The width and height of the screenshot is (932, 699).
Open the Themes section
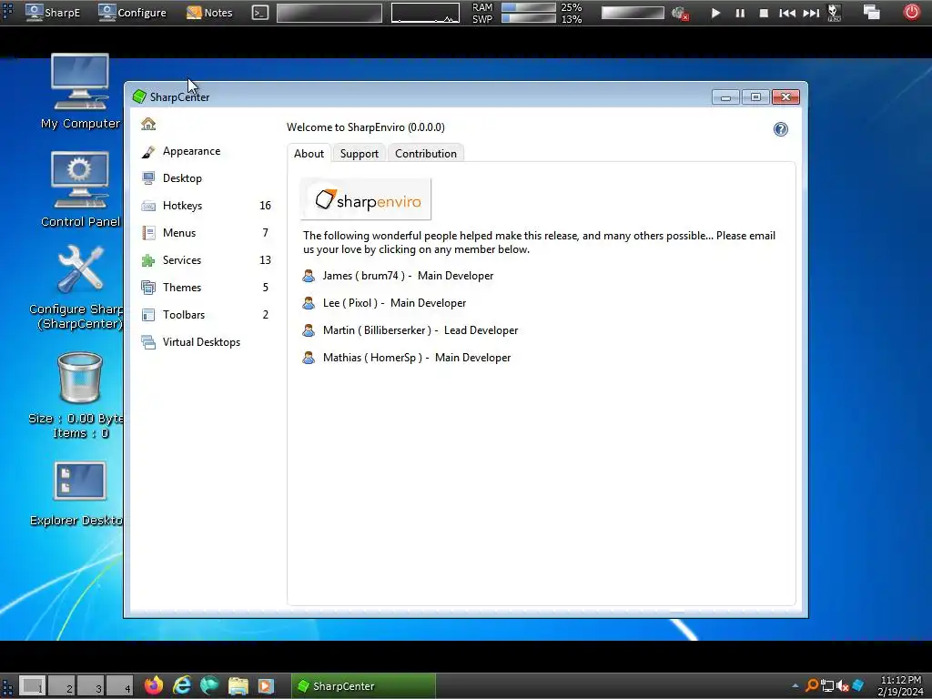click(207, 288)
